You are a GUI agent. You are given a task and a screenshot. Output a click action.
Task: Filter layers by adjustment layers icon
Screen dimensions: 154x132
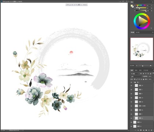(x=143, y=74)
